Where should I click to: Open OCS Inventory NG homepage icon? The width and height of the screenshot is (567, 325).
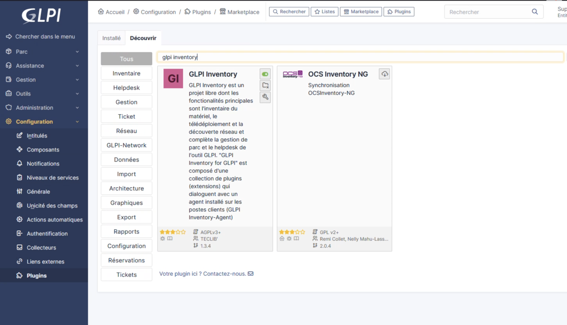tap(282, 238)
